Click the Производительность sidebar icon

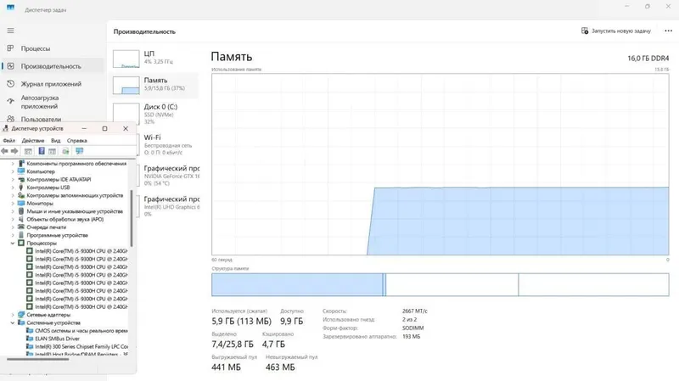[x=10, y=66]
